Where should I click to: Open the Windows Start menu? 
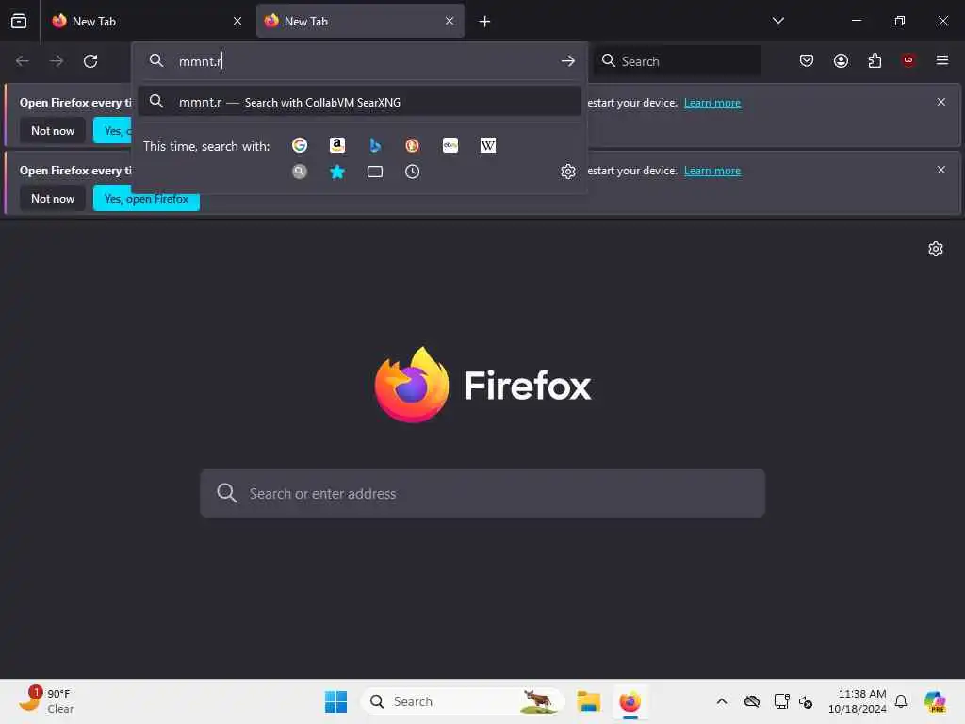pos(336,701)
